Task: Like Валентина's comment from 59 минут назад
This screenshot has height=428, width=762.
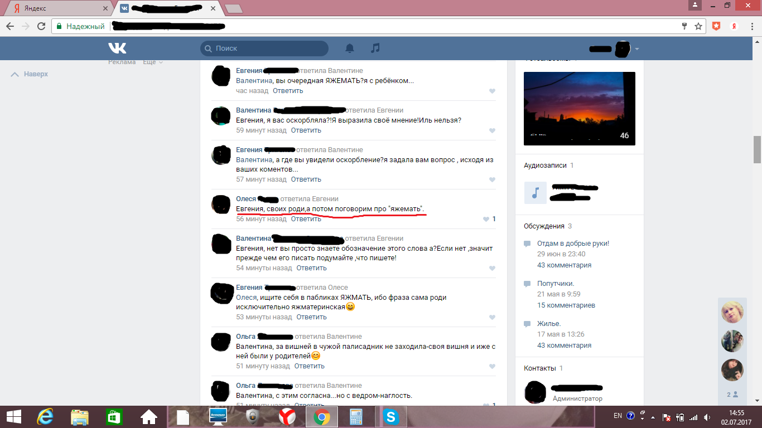Action: [x=492, y=131]
